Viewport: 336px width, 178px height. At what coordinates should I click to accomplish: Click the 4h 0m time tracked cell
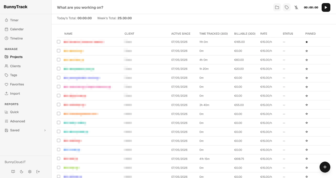(203, 60)
